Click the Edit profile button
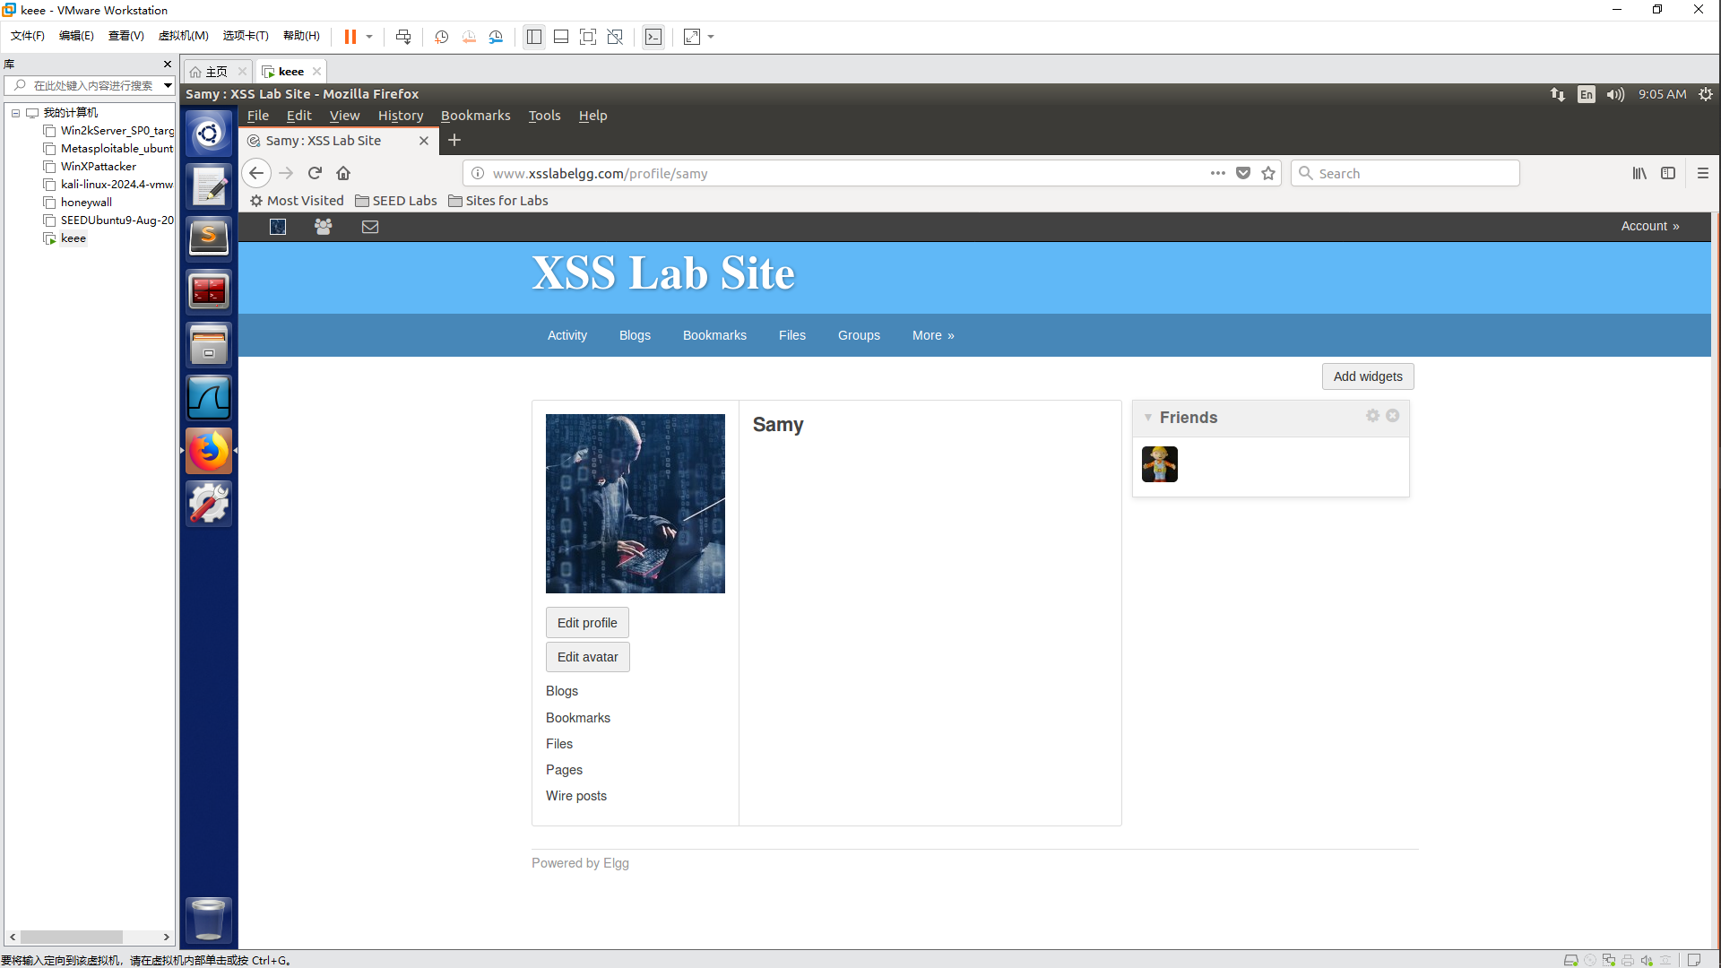 pos(587,623)
